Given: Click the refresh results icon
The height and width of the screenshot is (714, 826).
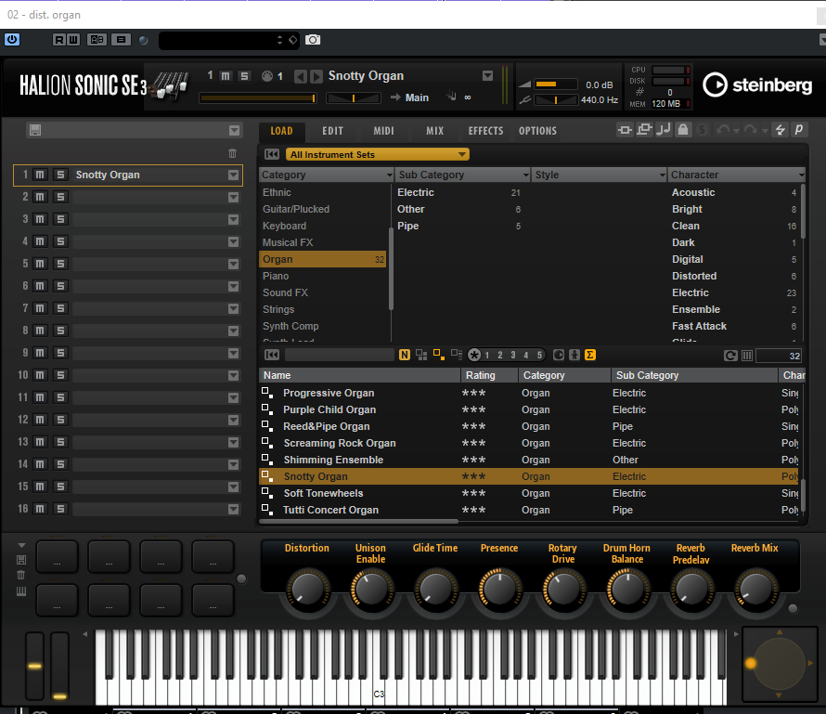Looking at the screenshot, I should tap(730, 356).
